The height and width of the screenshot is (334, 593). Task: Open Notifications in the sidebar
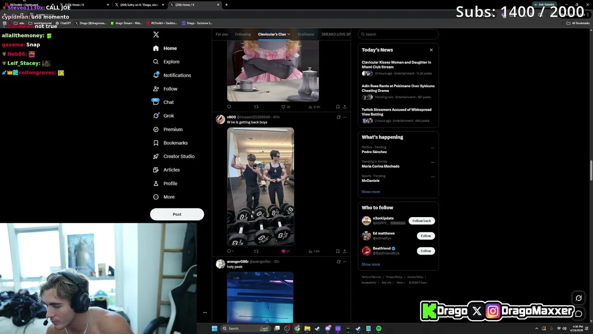pos(171,75)
